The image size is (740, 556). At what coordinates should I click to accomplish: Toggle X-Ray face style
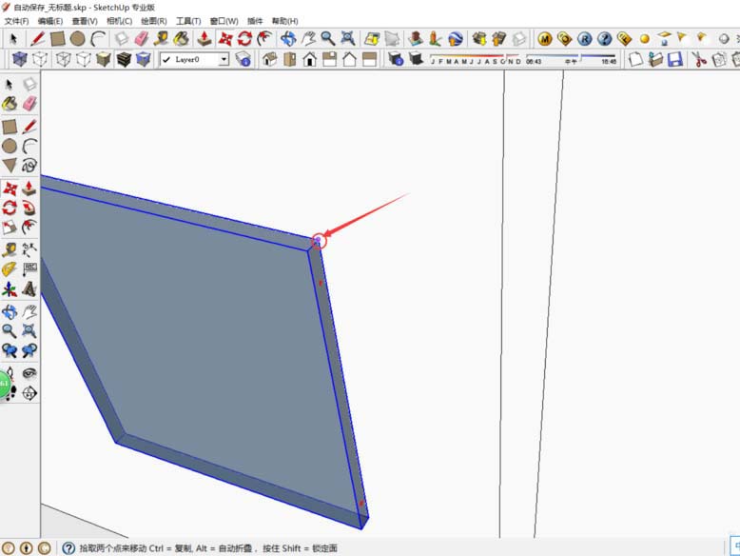[19, 59]
